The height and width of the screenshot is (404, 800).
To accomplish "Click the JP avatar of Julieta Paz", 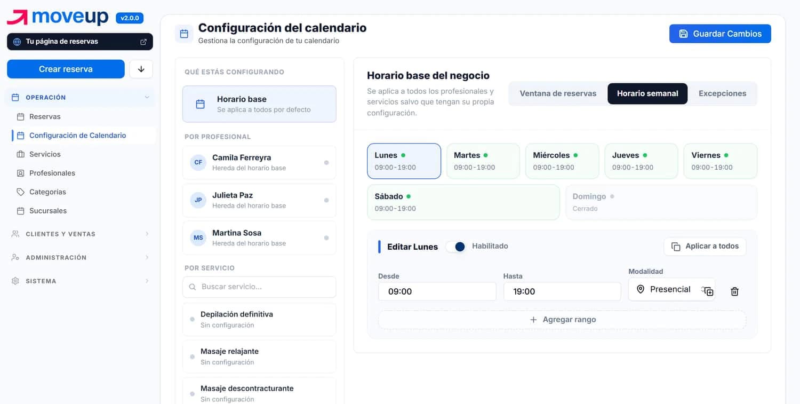I will coord(198,200).
